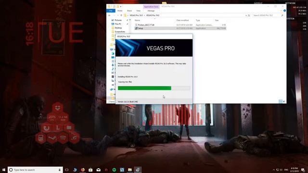Open Microsoft Store from taskbar
Image resolution: width=308 pixels, height=173 pixels.
pos(90,170)
